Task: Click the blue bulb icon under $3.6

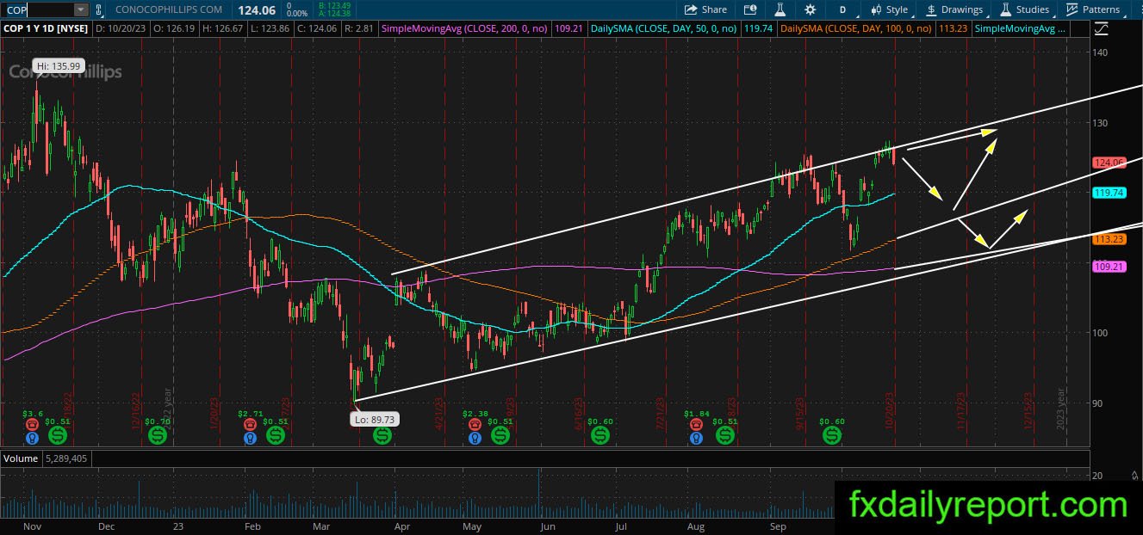Action: click(x=33, y=437)
